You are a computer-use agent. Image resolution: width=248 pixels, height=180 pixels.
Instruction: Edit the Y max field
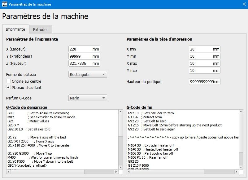[205, 70]
